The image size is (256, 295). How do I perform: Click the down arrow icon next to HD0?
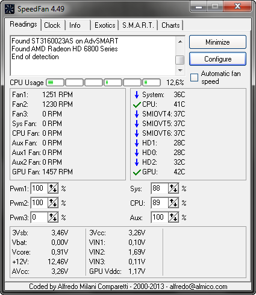point(137,153)
